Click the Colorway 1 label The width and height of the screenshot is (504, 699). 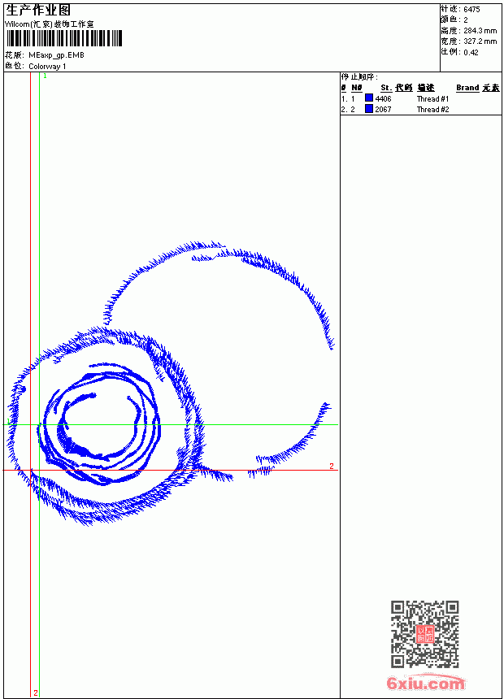(47, 67)
